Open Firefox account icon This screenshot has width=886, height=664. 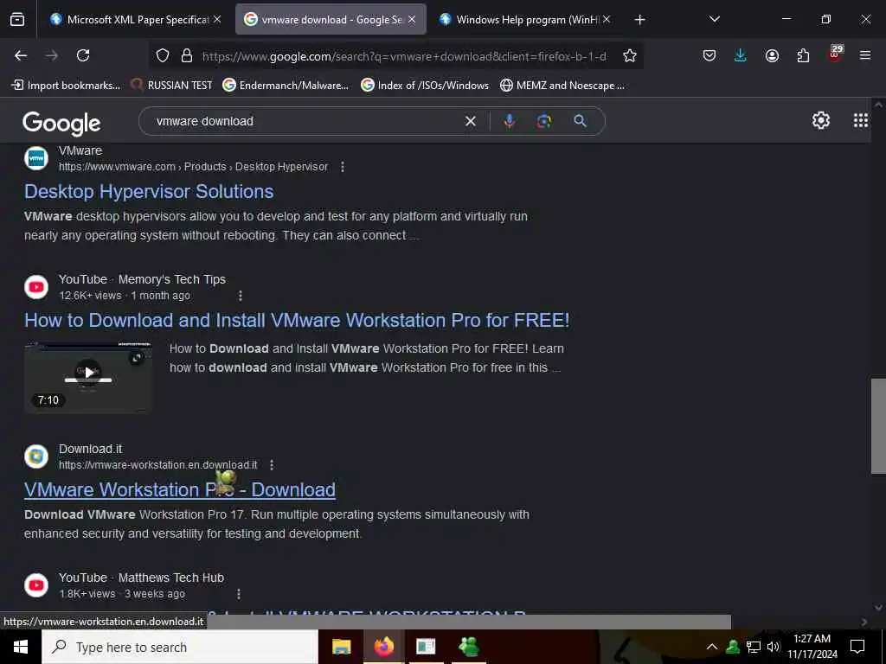(x=772, y=55)
